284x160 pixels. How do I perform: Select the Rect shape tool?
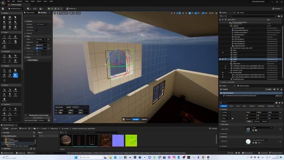(x=4, y=28)
